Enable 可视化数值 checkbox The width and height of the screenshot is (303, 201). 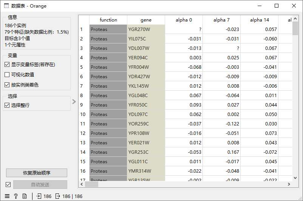(7, 74)
